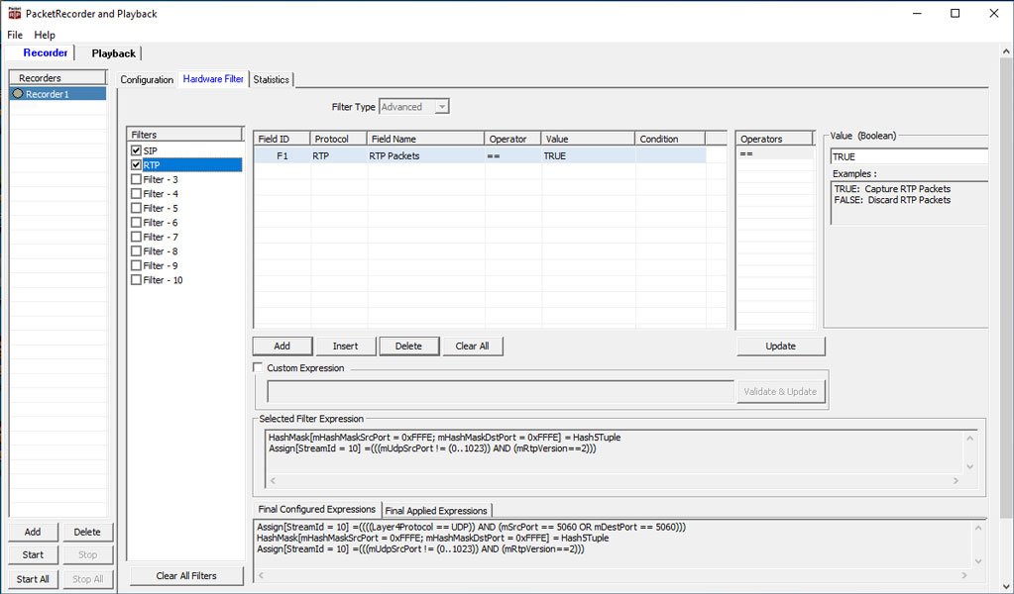The width and height of the screenshot is (1014, 594).
Task: Click the Recorder1 status circle icon
Action: (x=18, y=94)
